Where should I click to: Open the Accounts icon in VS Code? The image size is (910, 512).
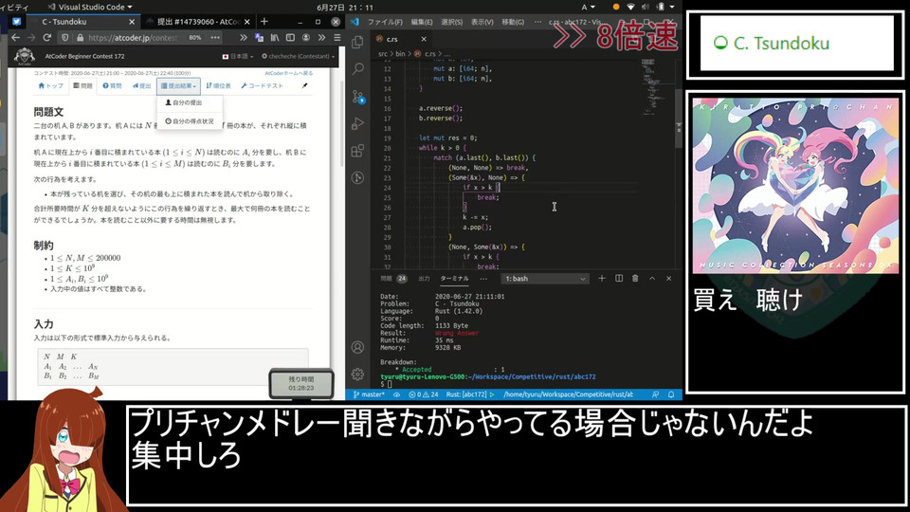(357, 347)
